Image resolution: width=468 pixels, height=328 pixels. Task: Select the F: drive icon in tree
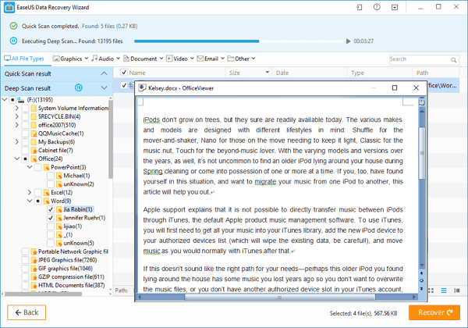click(20, 99)
